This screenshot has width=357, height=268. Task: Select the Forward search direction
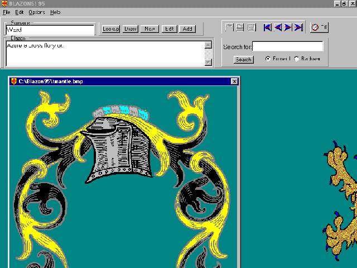tap(268, 59)
